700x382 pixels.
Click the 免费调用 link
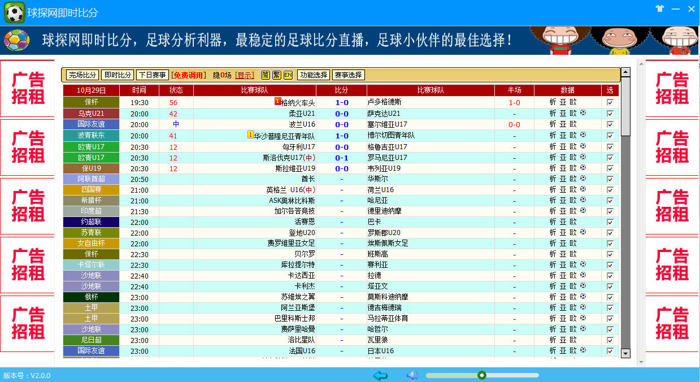pos(189,75)
